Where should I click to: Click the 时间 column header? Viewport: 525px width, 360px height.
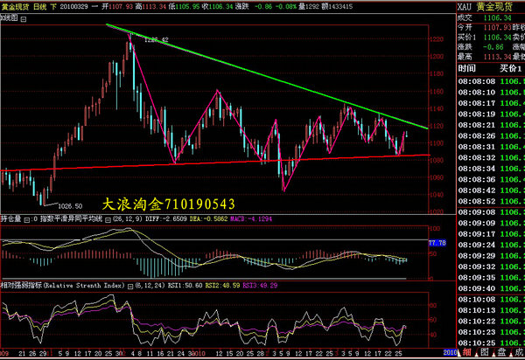pos(466,68)
